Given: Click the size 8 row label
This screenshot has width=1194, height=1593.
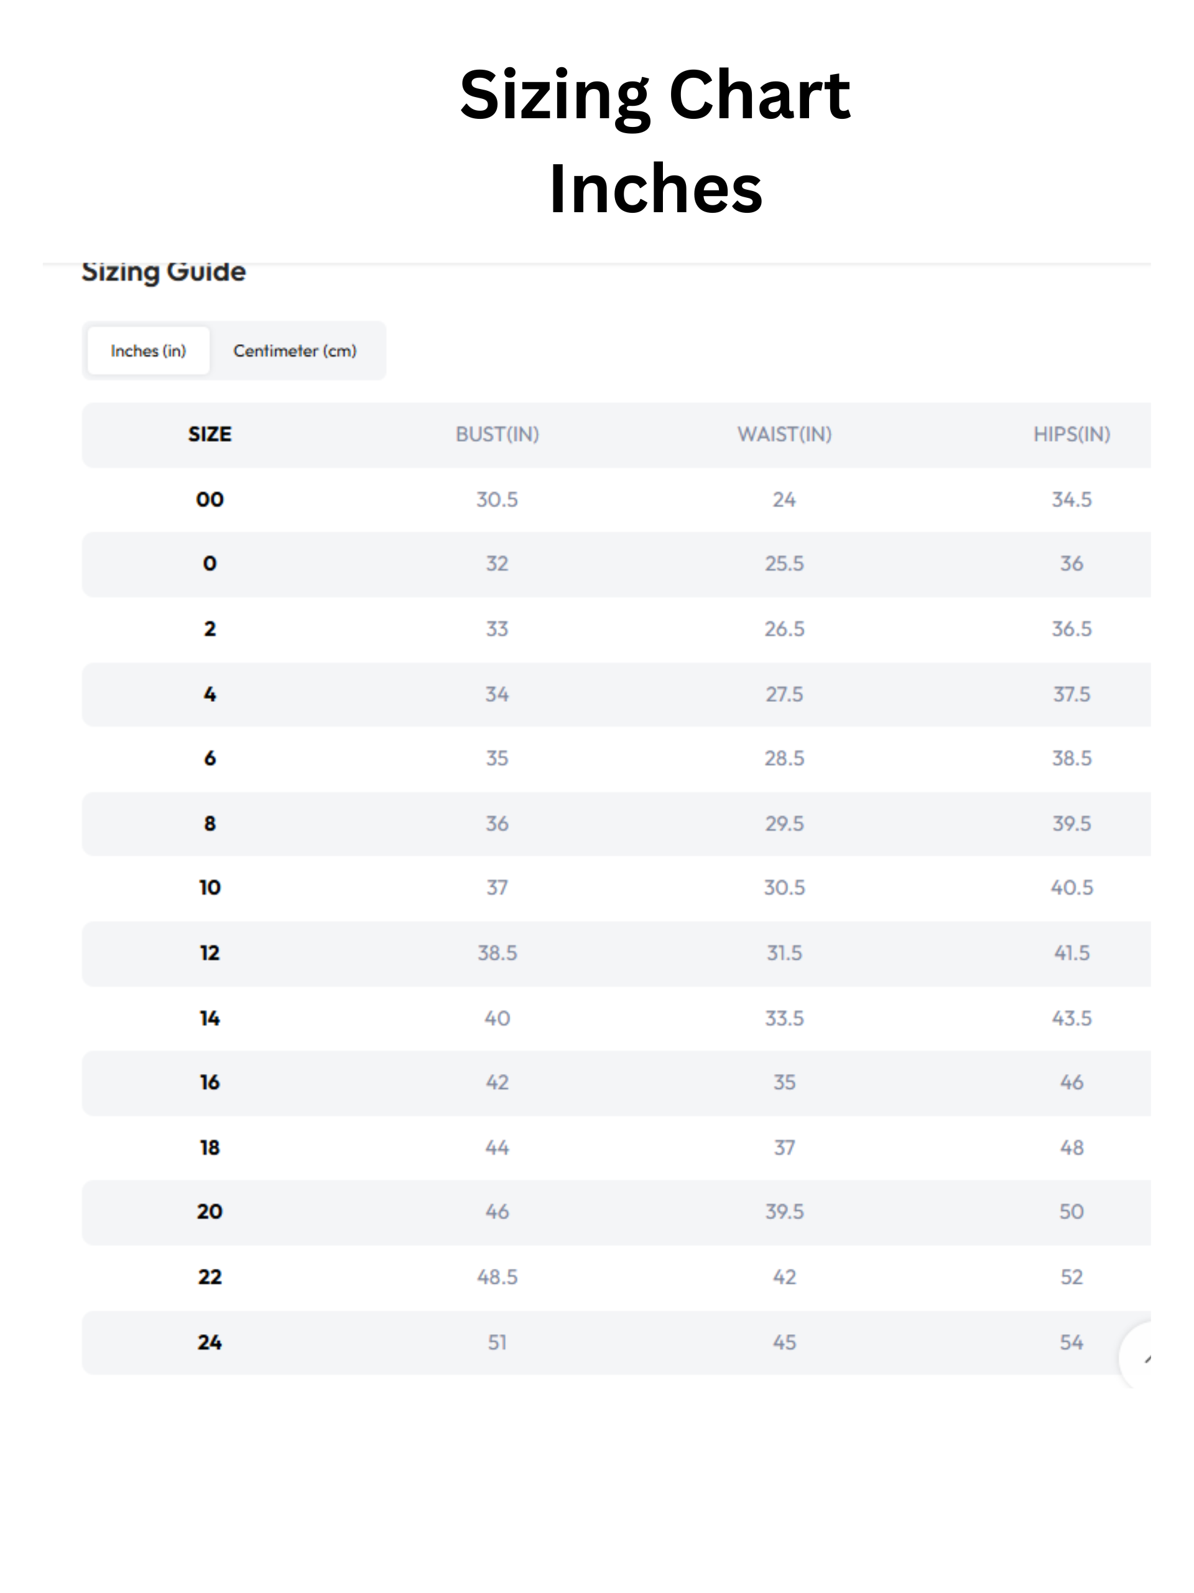Looking at the screenshot, I should 210,823.
